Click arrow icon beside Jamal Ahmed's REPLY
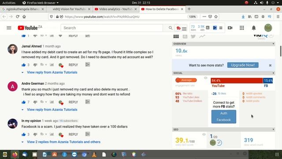 point(88,64)
